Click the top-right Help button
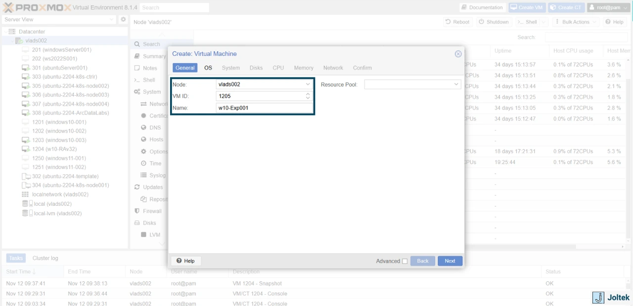The image size is (633, 306). [x=614, y=22]
